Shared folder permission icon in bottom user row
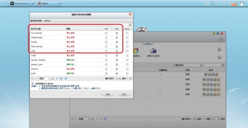The width and height of the screenshot is (248, 128). click(x=215, y=95)
